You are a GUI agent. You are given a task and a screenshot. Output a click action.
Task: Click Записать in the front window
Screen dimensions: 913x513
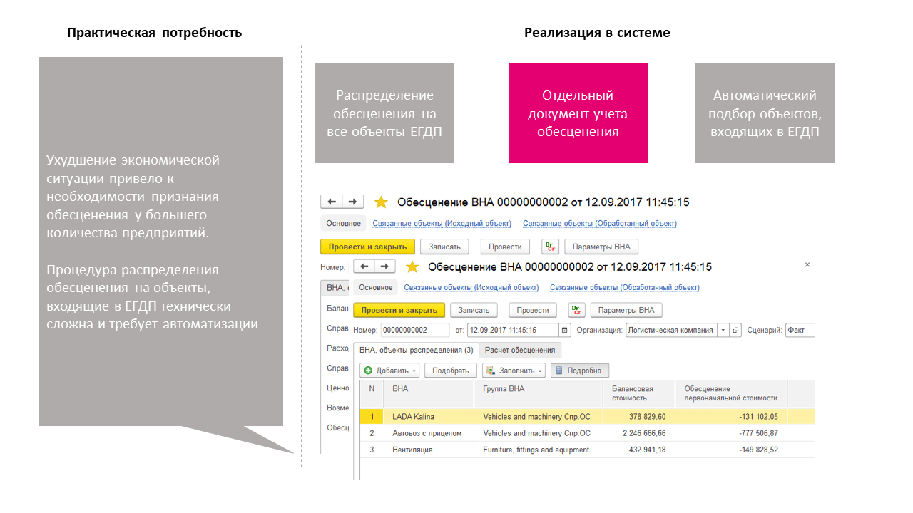point(474,310)
